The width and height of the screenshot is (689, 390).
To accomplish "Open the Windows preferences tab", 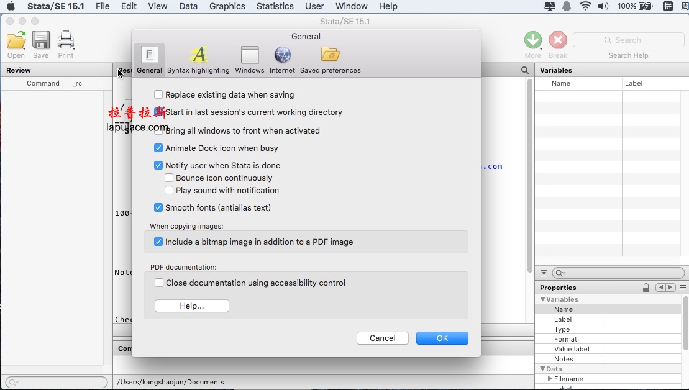I will click(x=250, y=60).
